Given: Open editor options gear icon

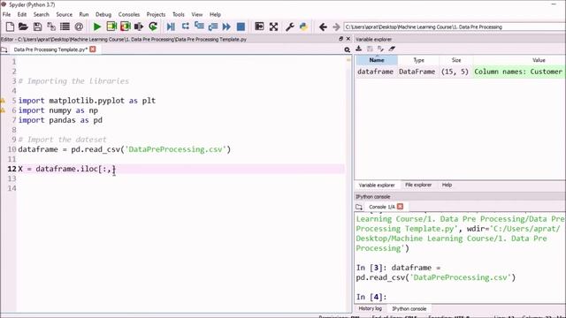Looking at the screenshot, I should 348,49.
